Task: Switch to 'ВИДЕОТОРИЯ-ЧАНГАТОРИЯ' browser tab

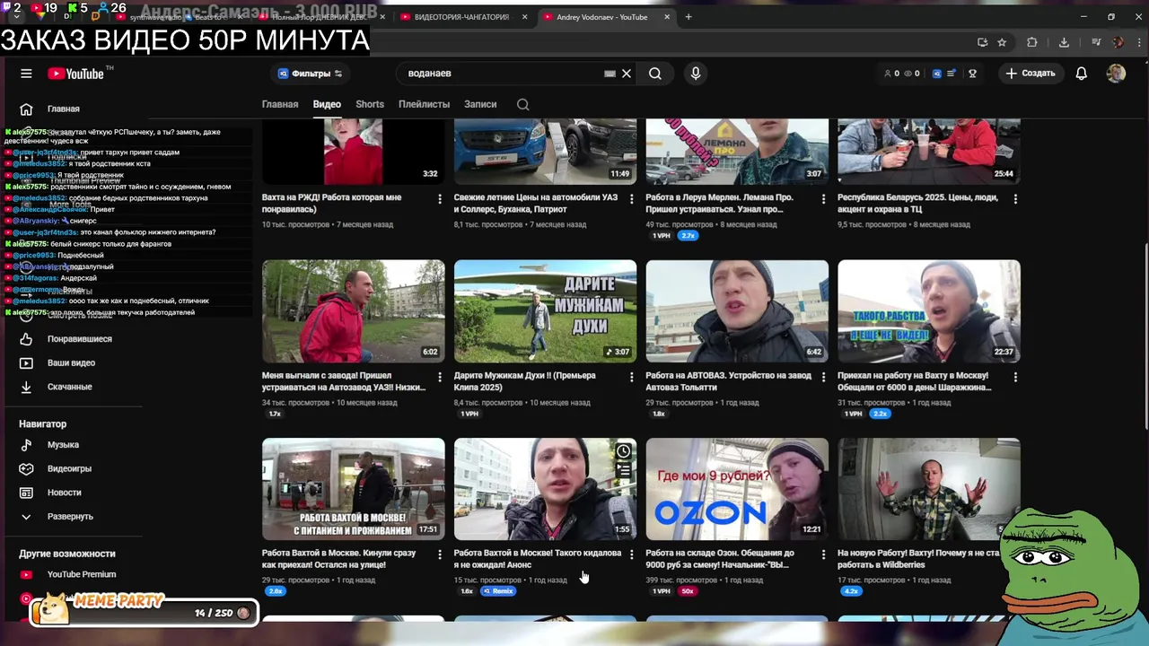Action: tap(460, 17)
